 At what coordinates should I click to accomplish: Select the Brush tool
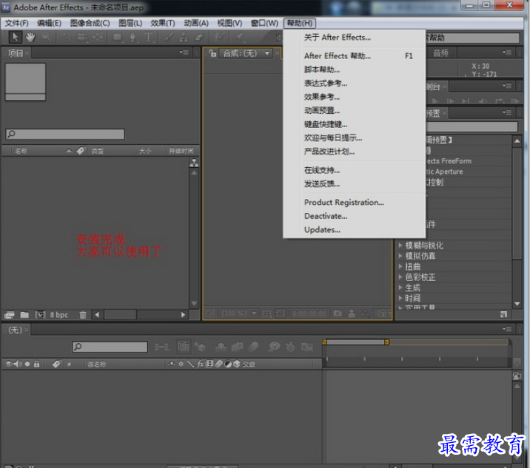pyautogui.click(x=169, y=37)
